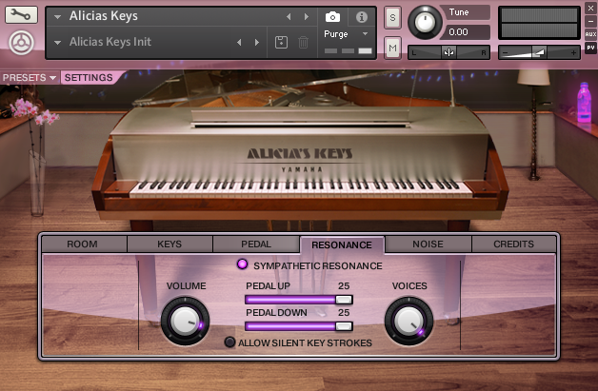Open the Purge dropdown menu
The image size is (598, 391).
coord(346,34)
